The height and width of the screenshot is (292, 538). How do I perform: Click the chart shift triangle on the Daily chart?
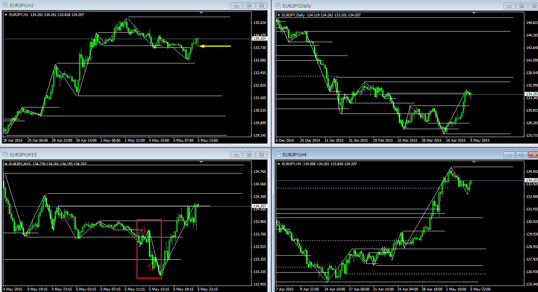(x=474, y=13)
